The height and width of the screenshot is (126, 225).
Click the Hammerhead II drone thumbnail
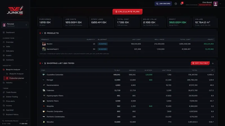click(x=44, y=49)
